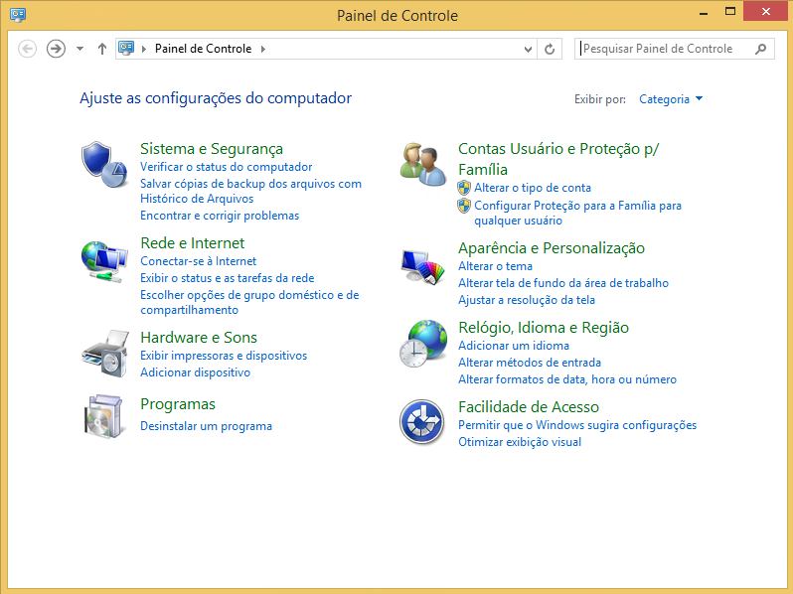Open the Sistema e Segurança heading
Viewport: 793px width, 594px height.
tap(212, 149)
